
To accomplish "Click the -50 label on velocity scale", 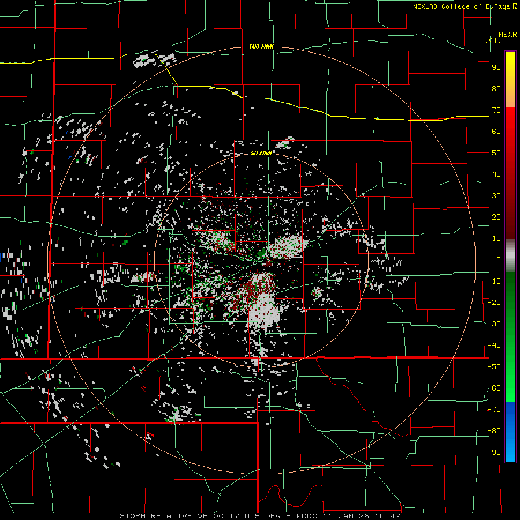I will click(x=494, y=367).
